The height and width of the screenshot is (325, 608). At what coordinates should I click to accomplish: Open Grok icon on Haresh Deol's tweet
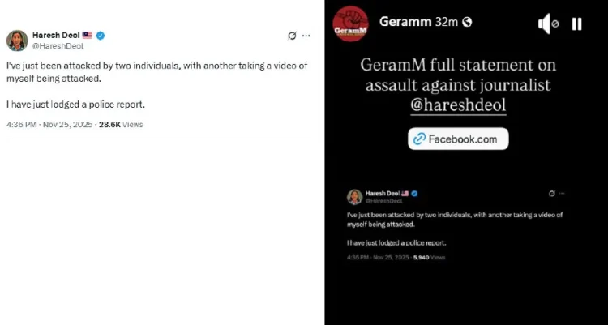pos(292,36)
